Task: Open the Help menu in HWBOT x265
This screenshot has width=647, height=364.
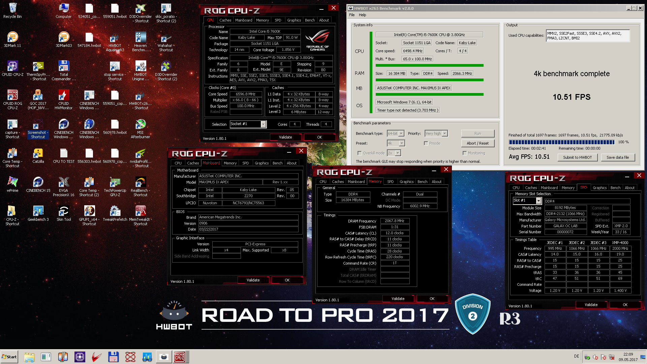Action: point(362,15)
